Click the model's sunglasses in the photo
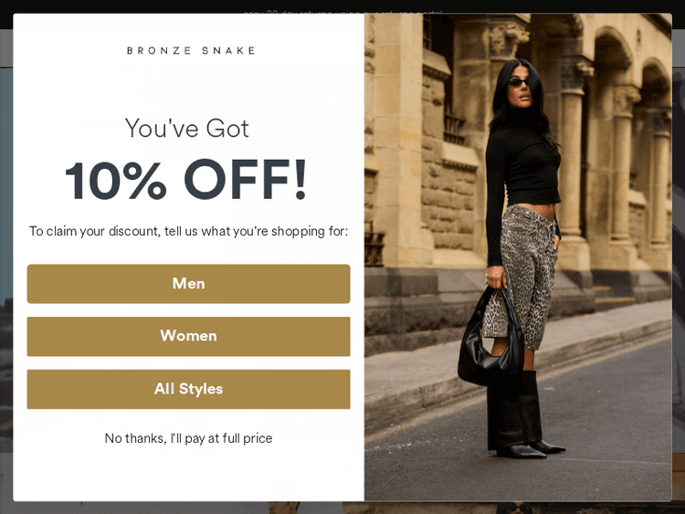The width and height of the screenshot is (685, 514). (518, 81)
